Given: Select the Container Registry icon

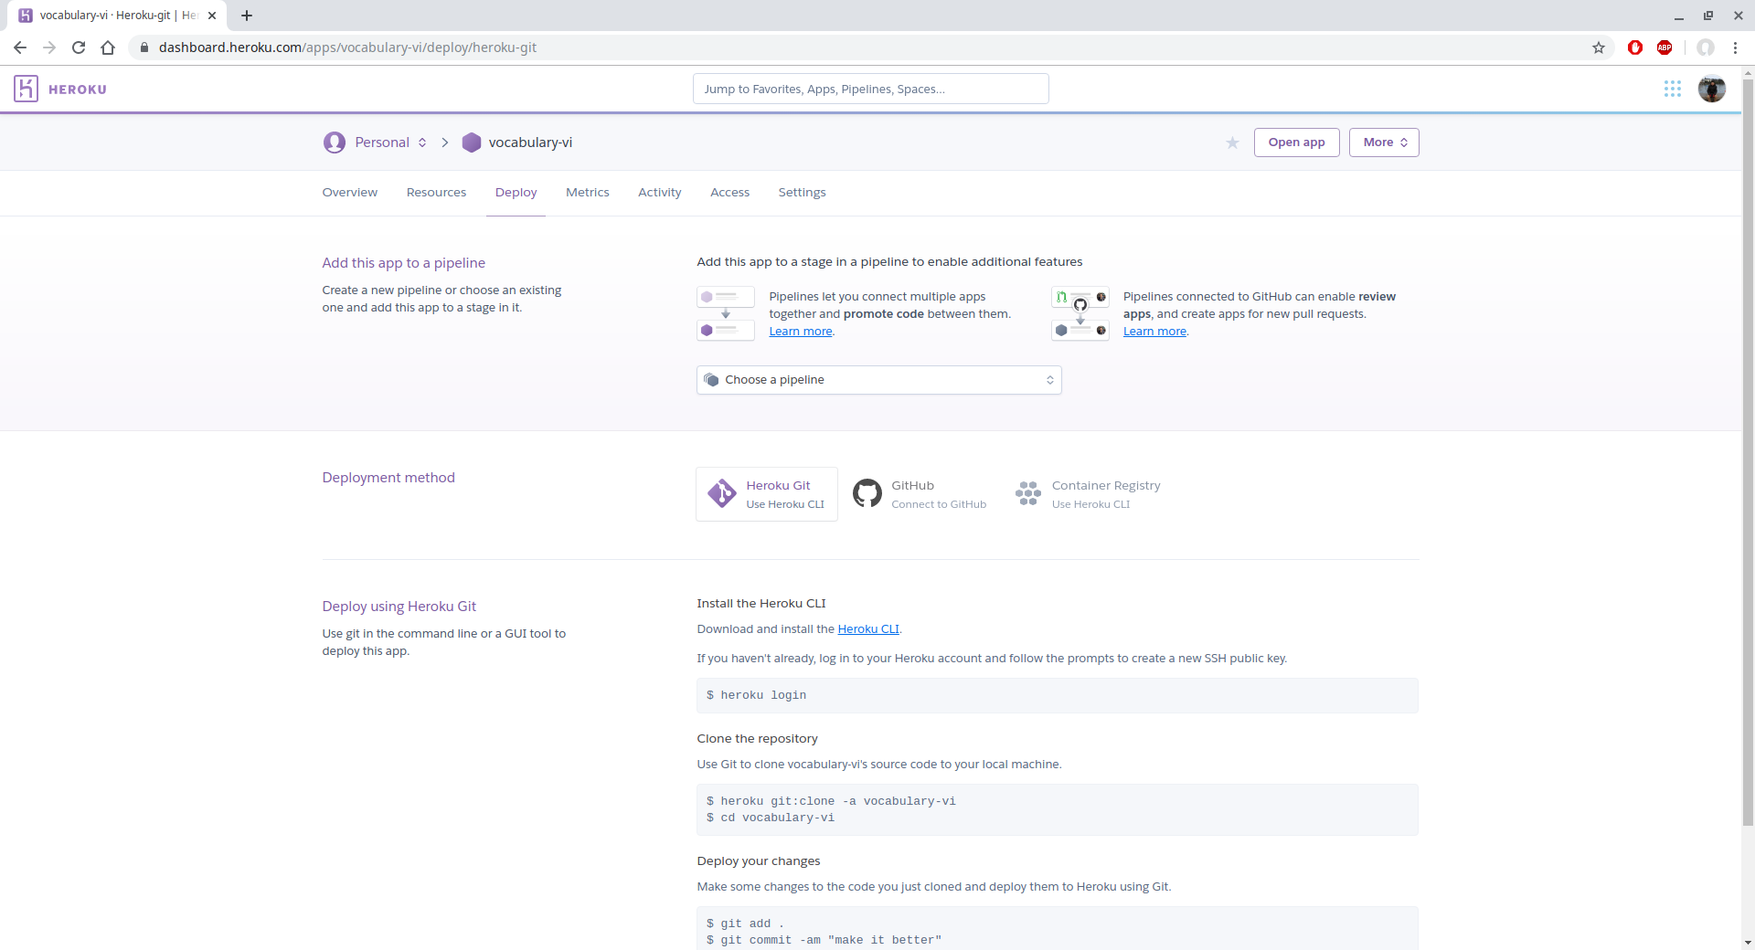Looking at the screenshot, I should tap(1028, 493).
